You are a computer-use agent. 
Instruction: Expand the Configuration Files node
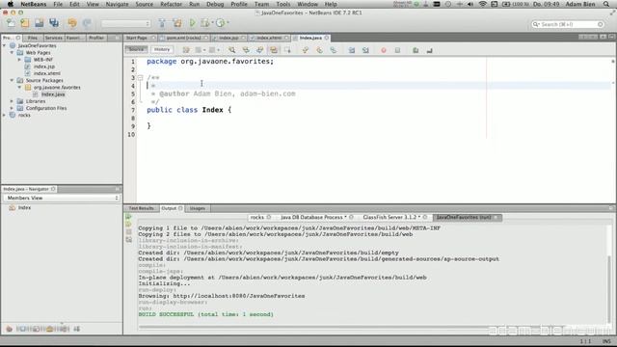tap(12, 108)
